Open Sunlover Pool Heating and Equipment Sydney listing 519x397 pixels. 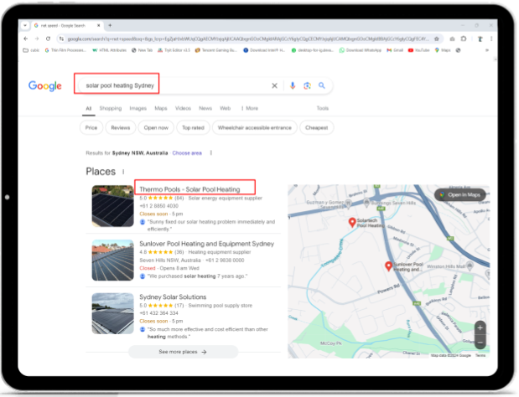point(207,244)
